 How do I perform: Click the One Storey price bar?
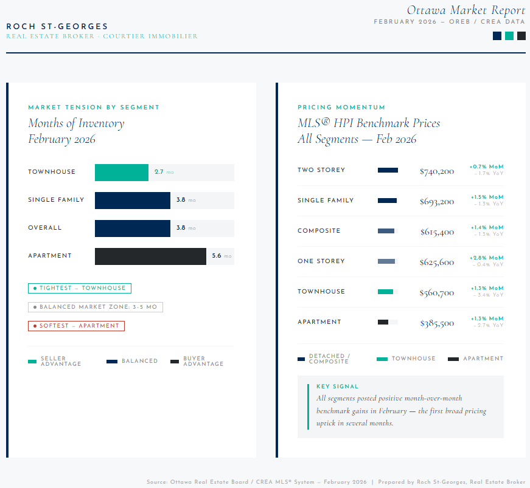386,261
